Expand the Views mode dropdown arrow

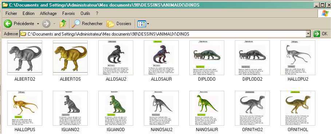pos(148,24)
